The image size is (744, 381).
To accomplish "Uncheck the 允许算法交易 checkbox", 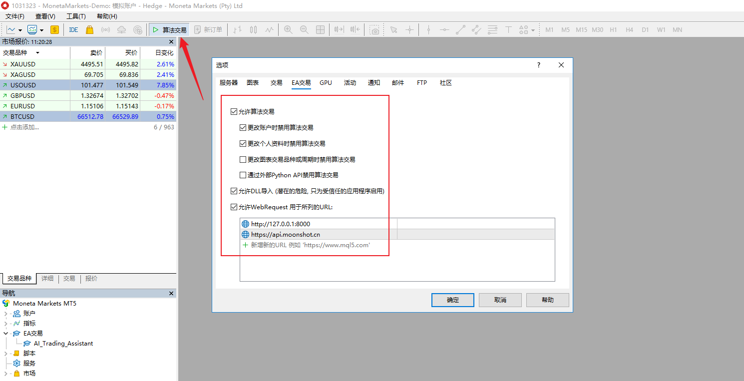I will (x=234, y=112).
